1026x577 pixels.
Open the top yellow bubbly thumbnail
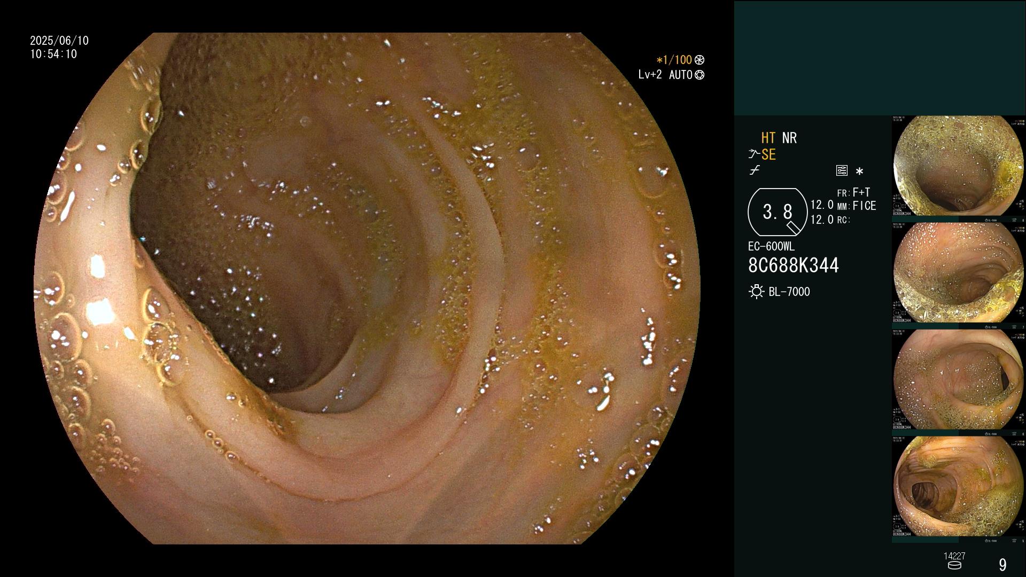pyautogui.click(x=959, y=166)
